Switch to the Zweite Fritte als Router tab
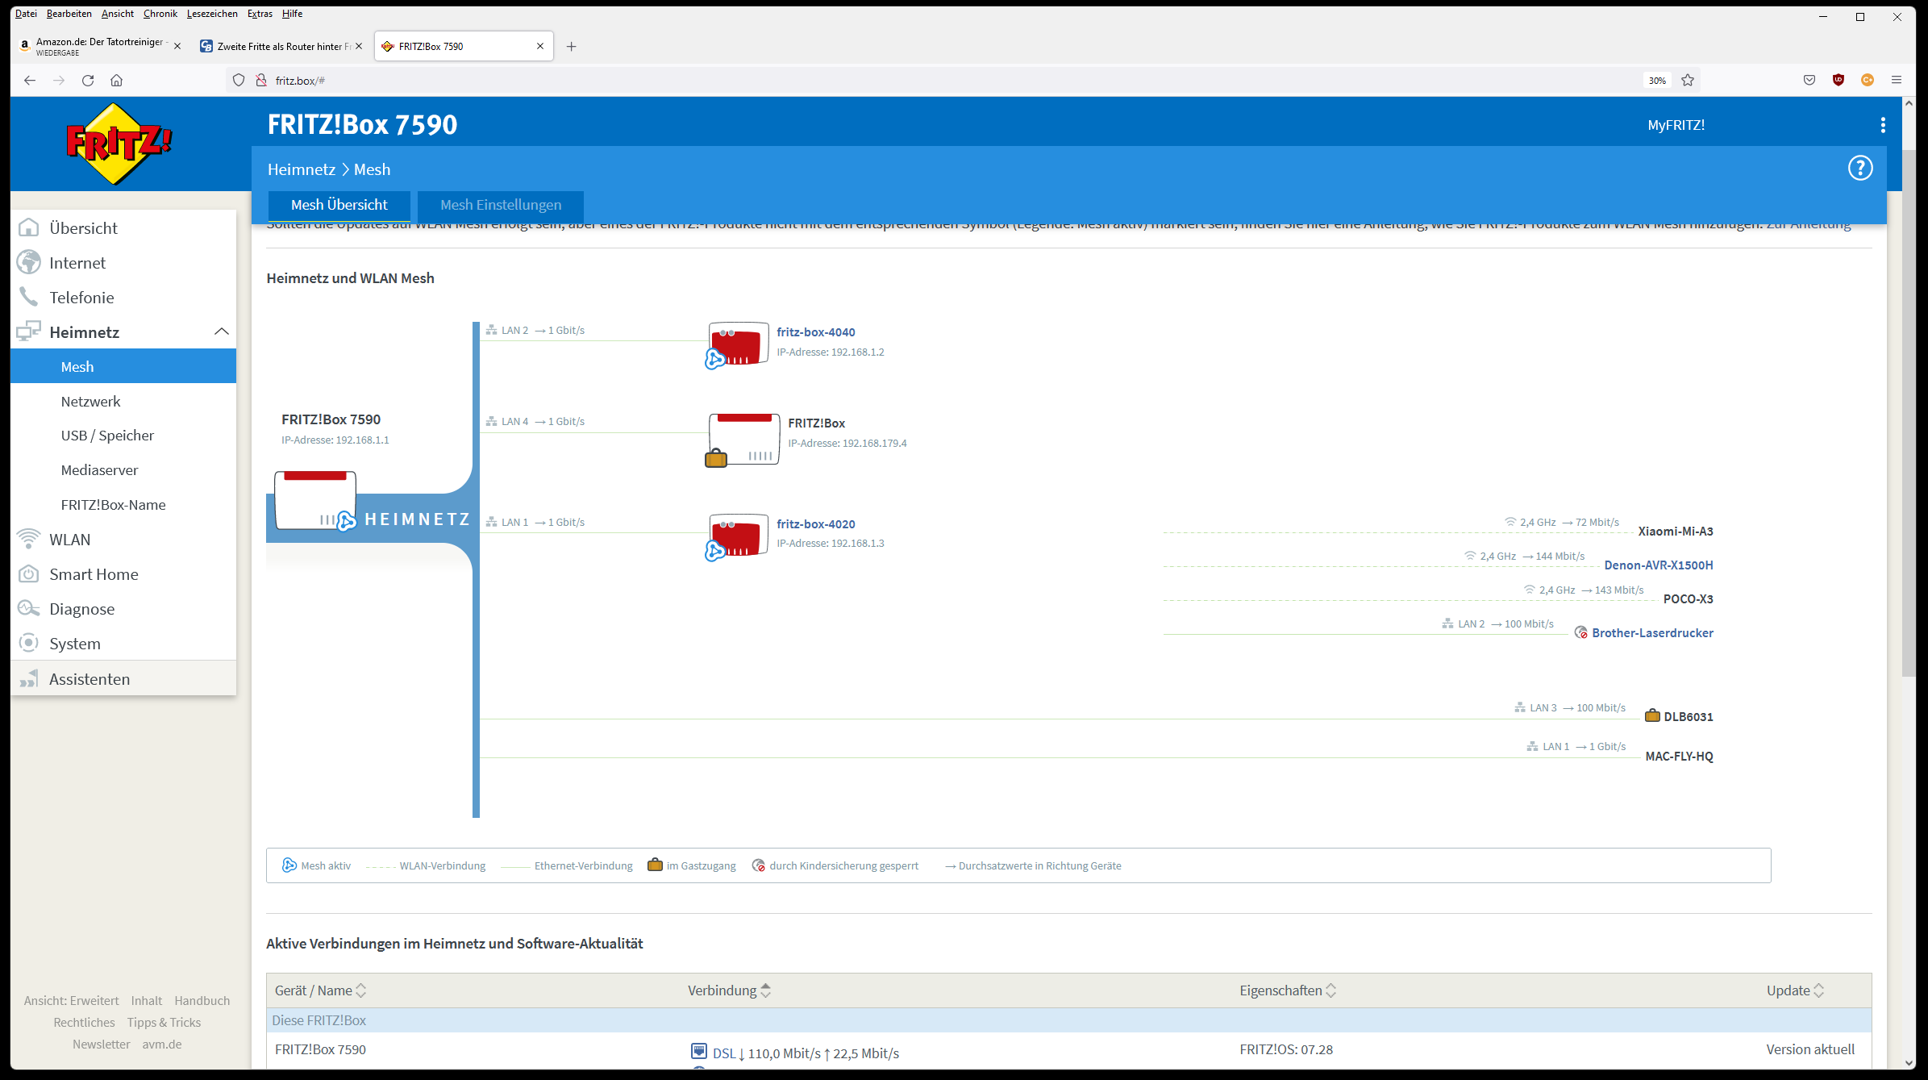 point(283,47)
